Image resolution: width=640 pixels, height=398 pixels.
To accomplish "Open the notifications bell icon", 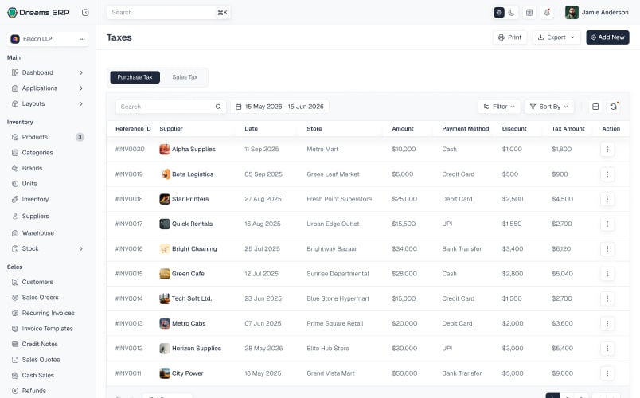I will pos(547,13).
